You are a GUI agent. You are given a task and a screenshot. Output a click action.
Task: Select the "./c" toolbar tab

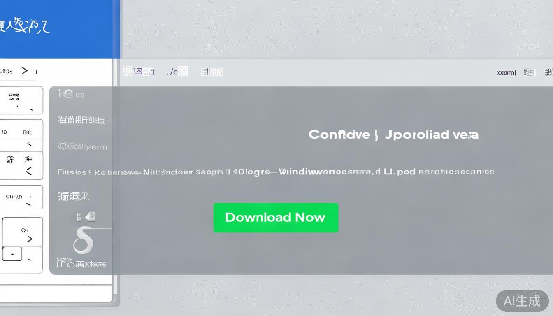click(x=177, y=72)
